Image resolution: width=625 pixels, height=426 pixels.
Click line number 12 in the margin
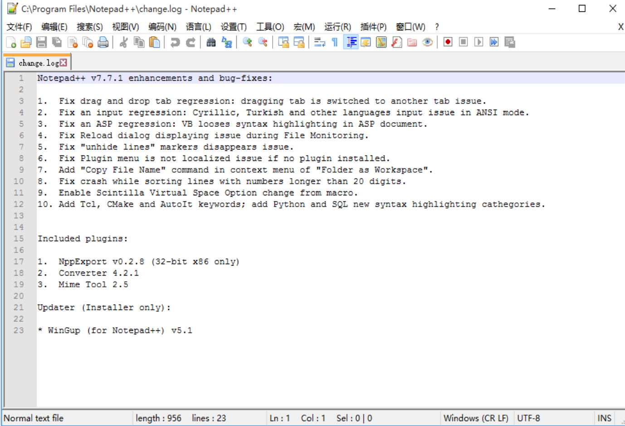19,204
